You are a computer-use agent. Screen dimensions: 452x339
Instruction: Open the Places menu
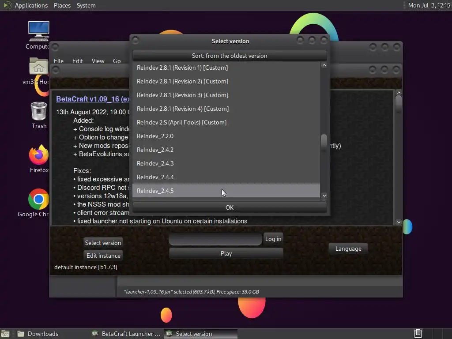click(x=62, y=5)
